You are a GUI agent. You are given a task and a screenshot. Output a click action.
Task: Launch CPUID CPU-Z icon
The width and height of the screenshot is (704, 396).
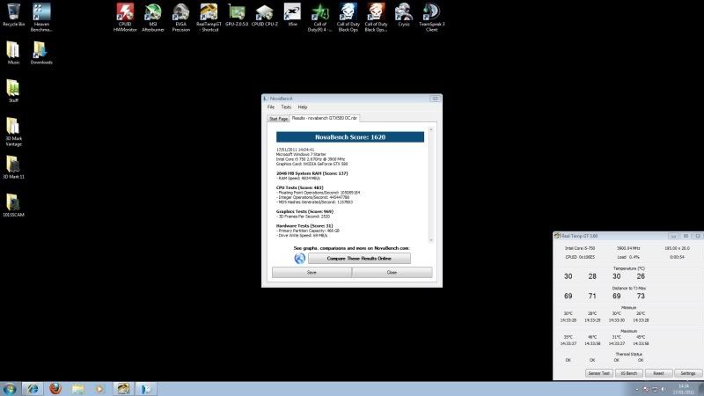pos(264,12)
